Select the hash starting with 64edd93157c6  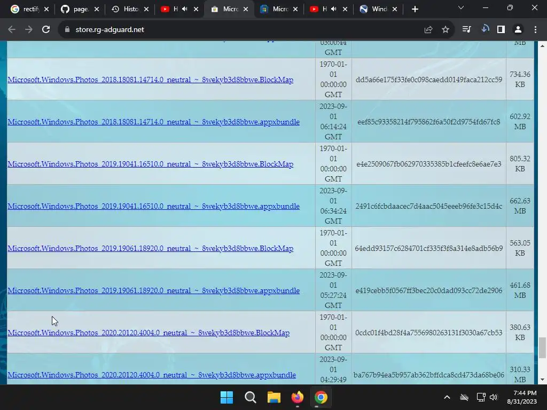click(x=429, y=248)
